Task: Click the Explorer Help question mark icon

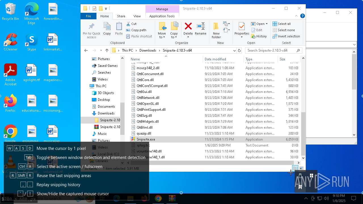Action: (x=303, y=16)
